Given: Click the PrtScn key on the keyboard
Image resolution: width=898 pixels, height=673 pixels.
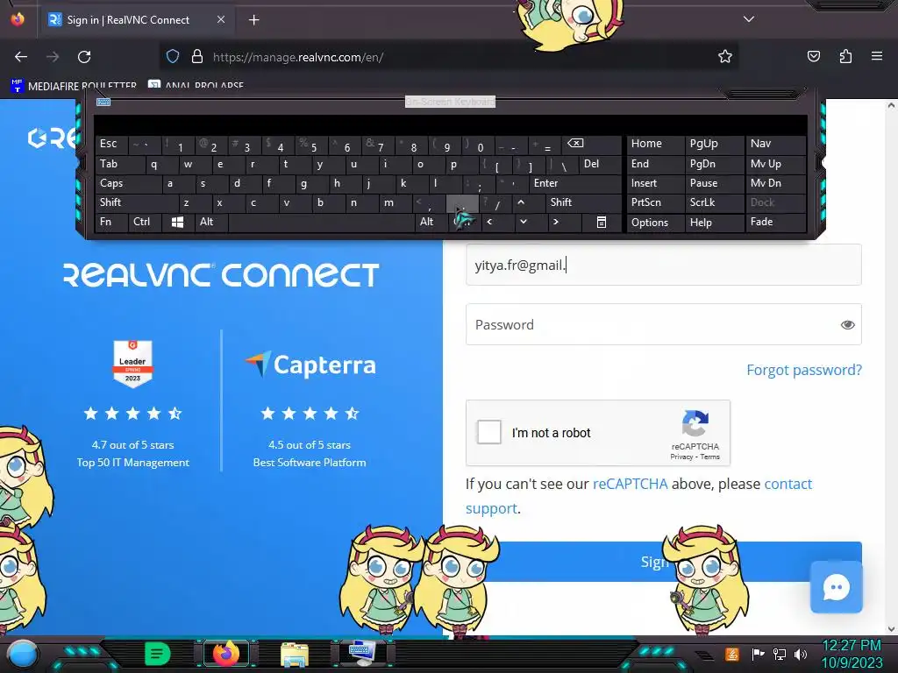Looking at the screenshot, I should tap(656, 202).
